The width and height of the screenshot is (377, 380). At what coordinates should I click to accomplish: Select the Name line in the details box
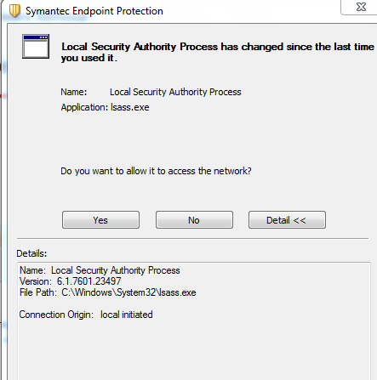click(x=100, y=270)
